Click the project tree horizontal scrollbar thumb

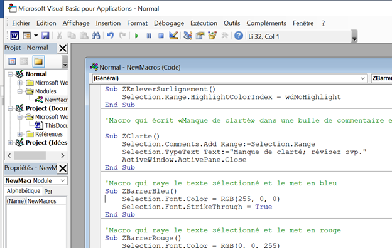tap(30, 155)
